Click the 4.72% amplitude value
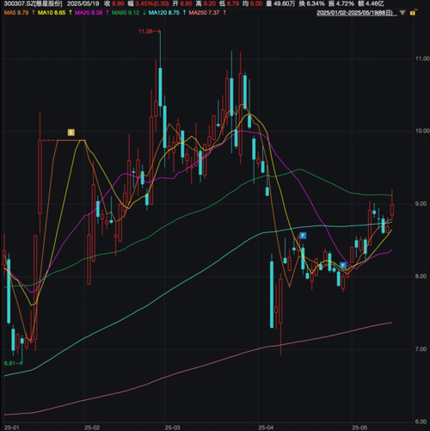Image resolution: width=430 pixels, height=431 pixels. coord(345,3)
